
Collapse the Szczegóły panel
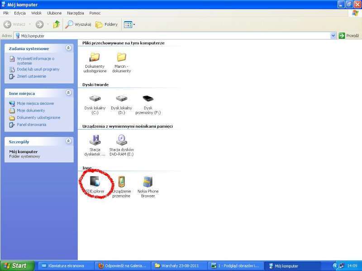click(68, 141)
